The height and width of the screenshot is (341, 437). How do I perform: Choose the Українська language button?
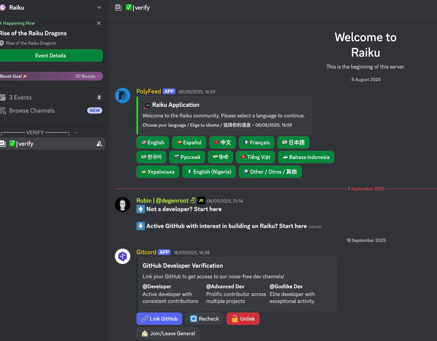[158, 172]
